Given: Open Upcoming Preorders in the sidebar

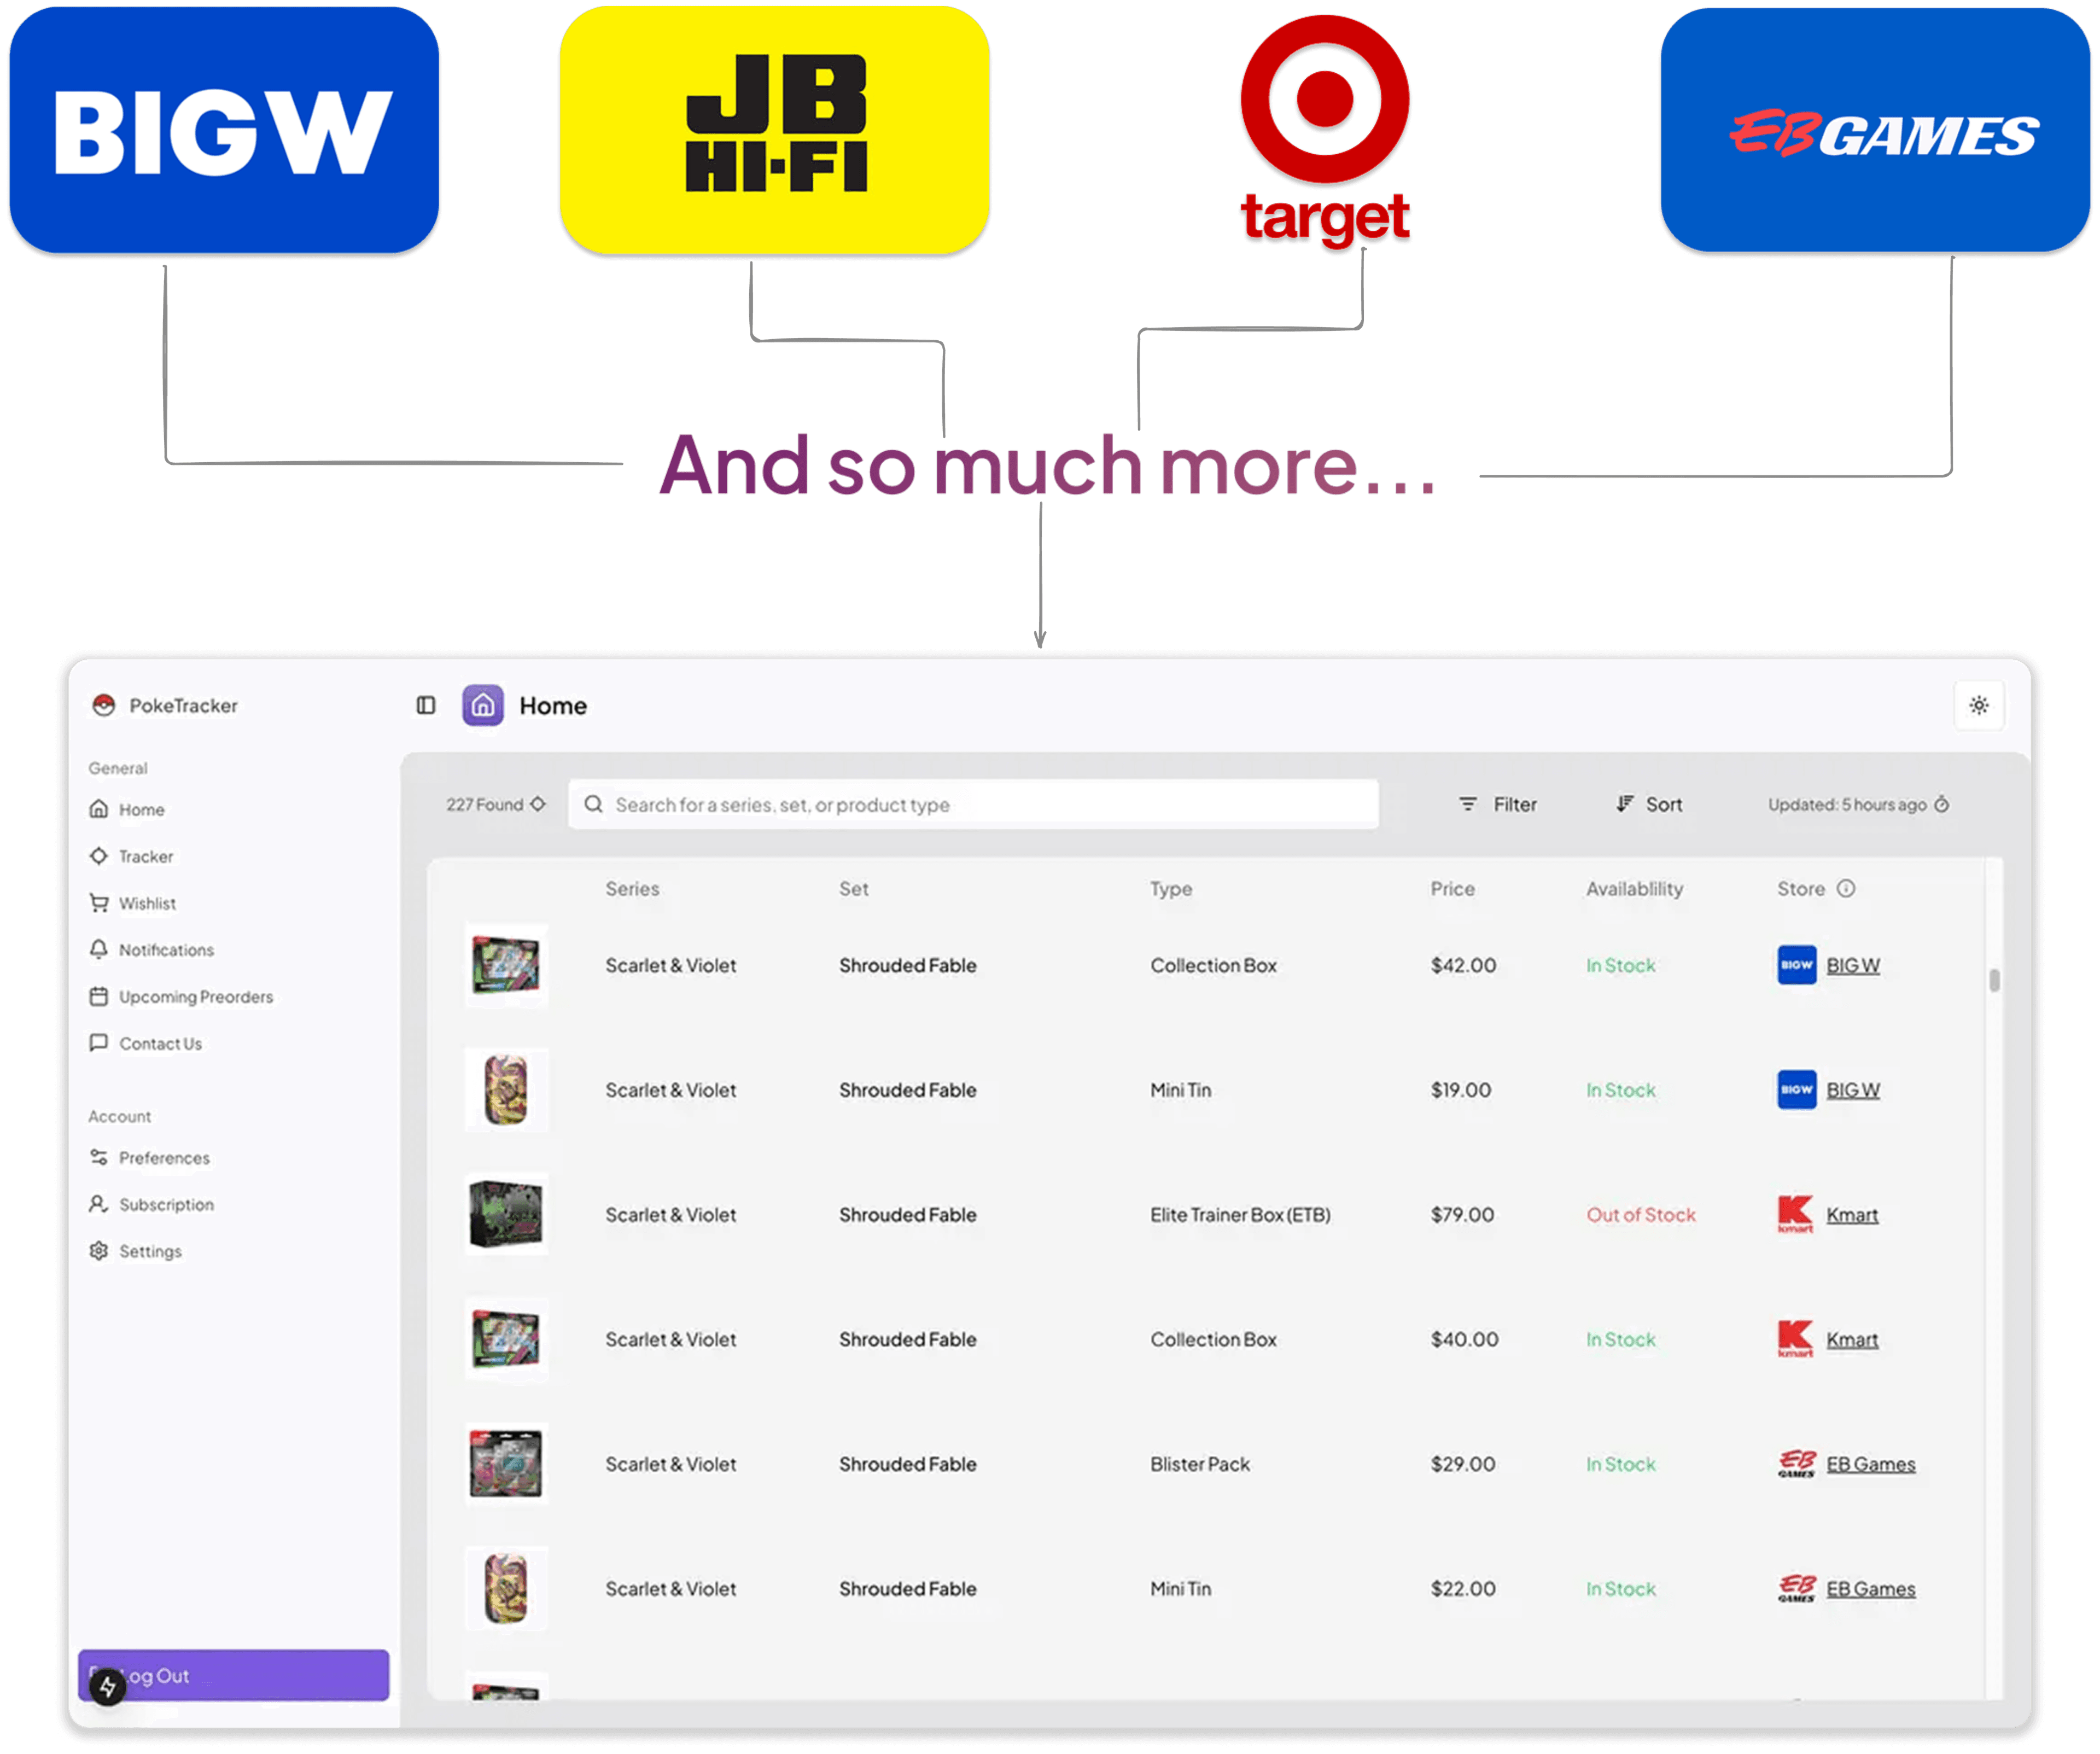Looking at the screenshot, I should click(181, 998).
